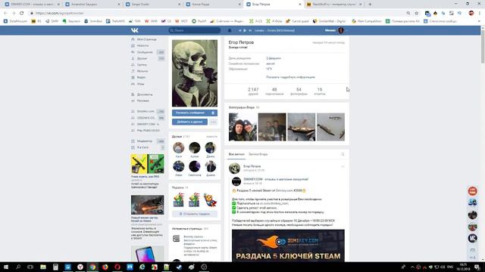Viewport: 485px width, 272px height.
Task: Open new browser tab with plus button
Action: tap(370, 5)
